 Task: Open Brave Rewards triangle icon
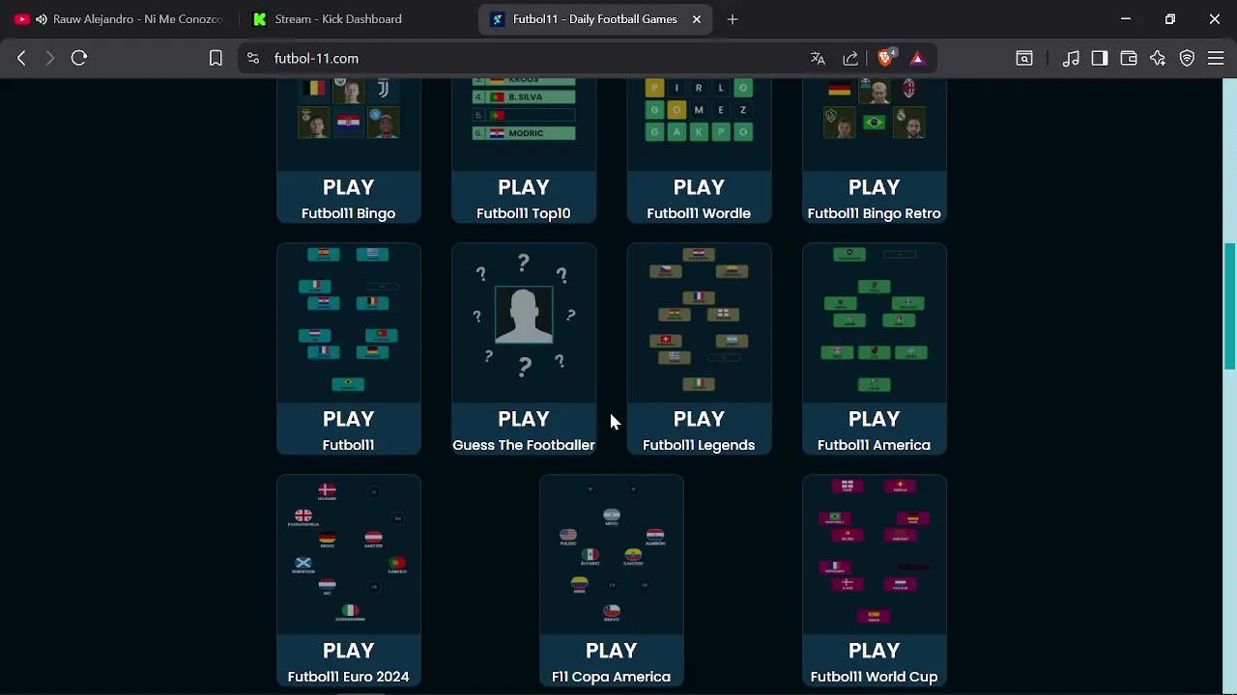tap(917, 58)
